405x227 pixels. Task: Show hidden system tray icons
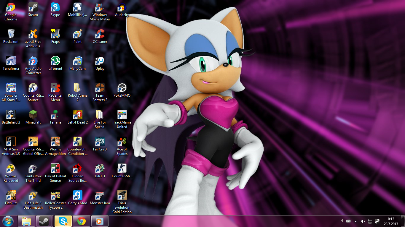[x=355, y=221]
